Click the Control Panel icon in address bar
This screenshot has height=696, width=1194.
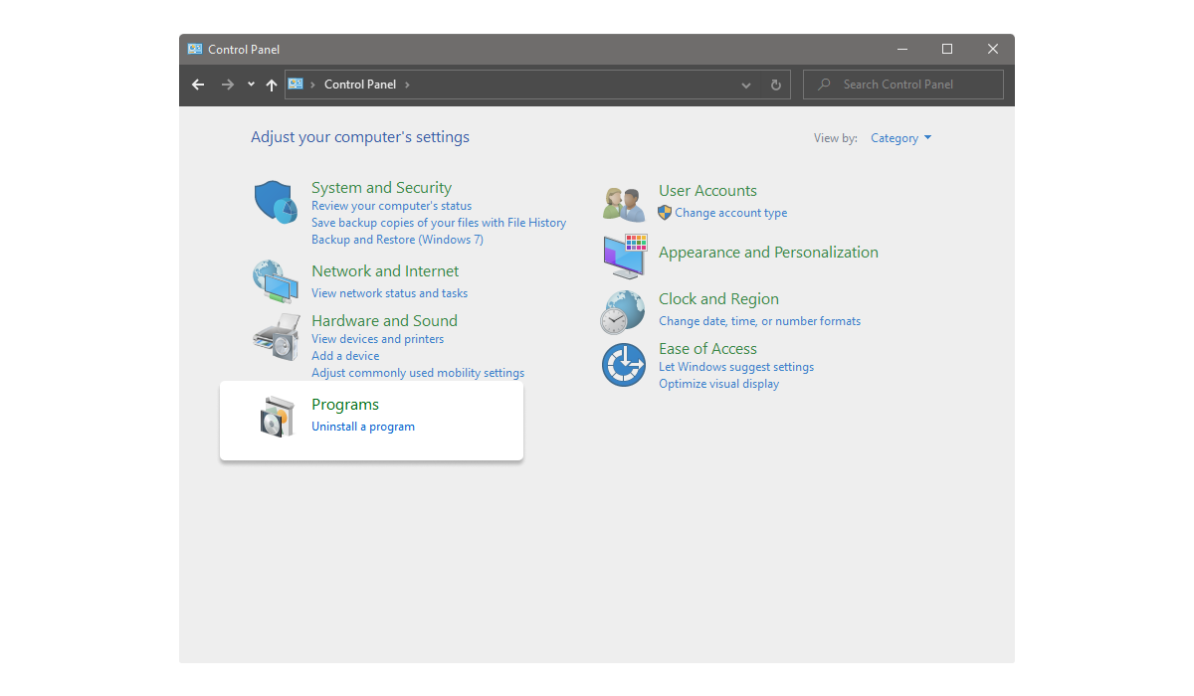click(x=296, y=85)
